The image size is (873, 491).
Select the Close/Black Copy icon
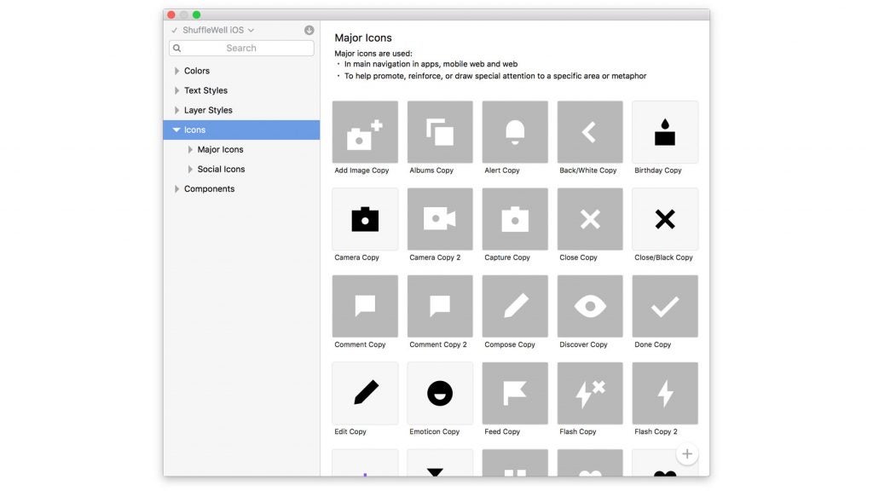pos(665,219)
